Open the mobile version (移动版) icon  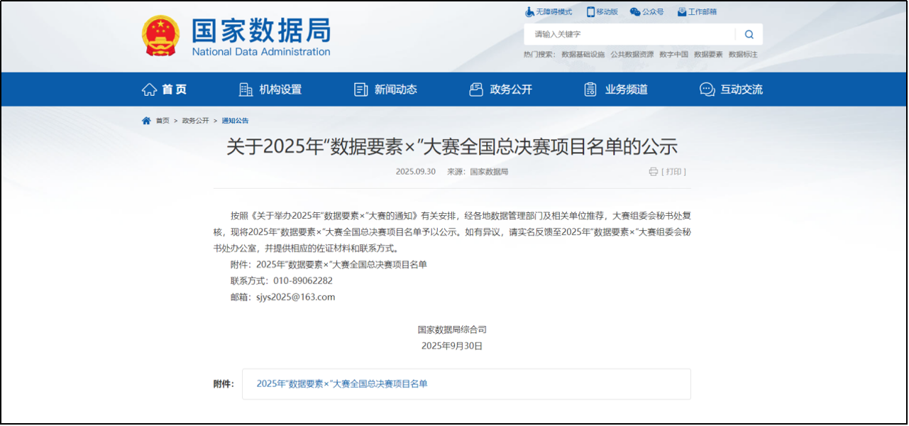tap(590, 12)
